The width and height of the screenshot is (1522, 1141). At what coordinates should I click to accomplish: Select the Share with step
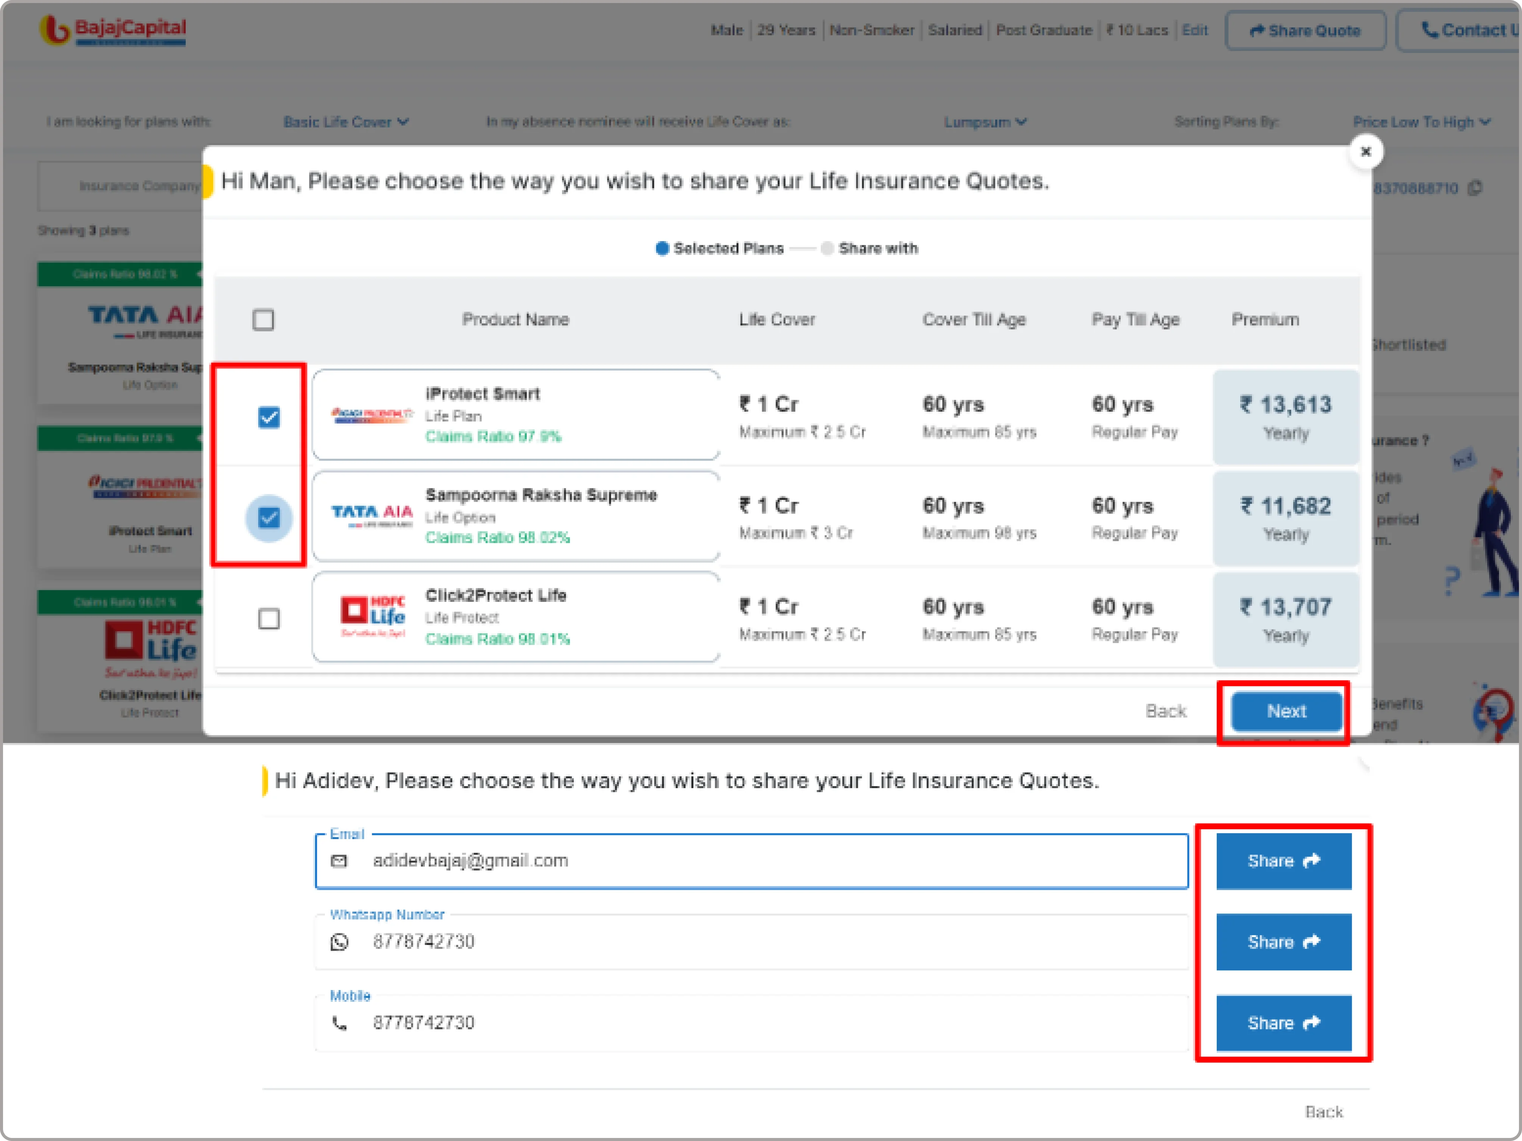point(870,249)
